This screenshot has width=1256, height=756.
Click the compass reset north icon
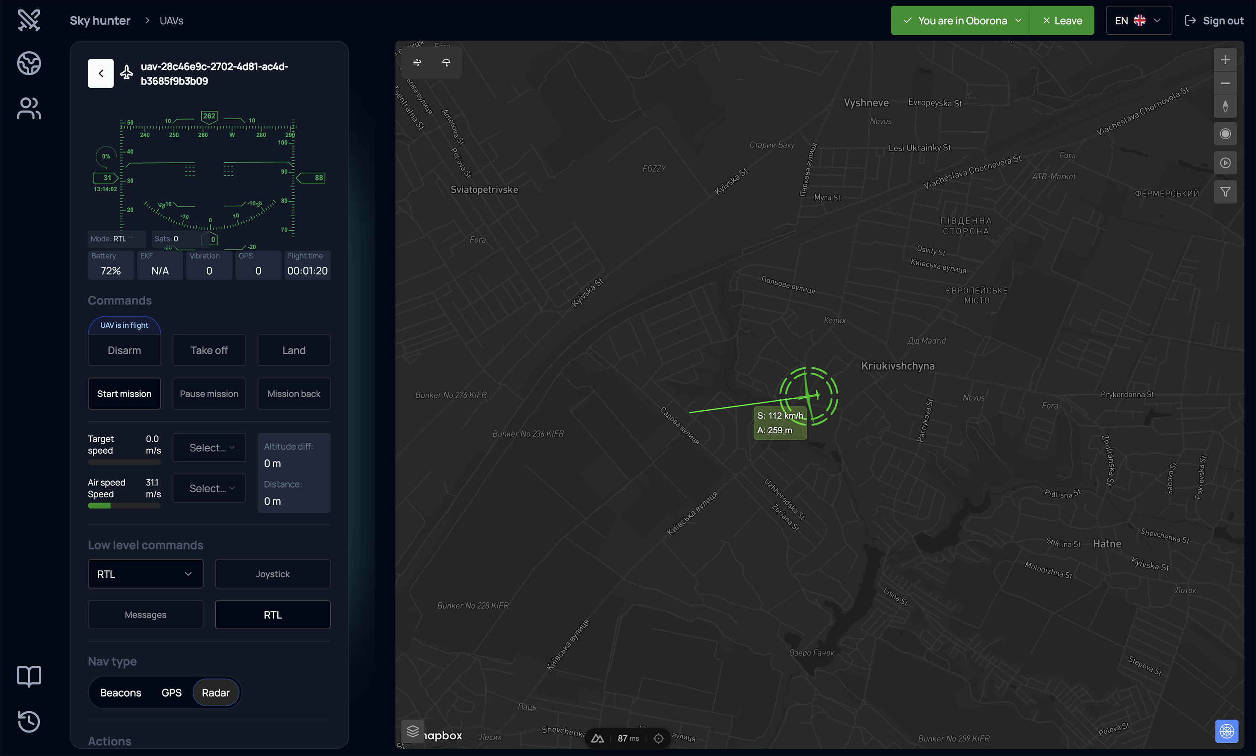(x=1225, y=107)
